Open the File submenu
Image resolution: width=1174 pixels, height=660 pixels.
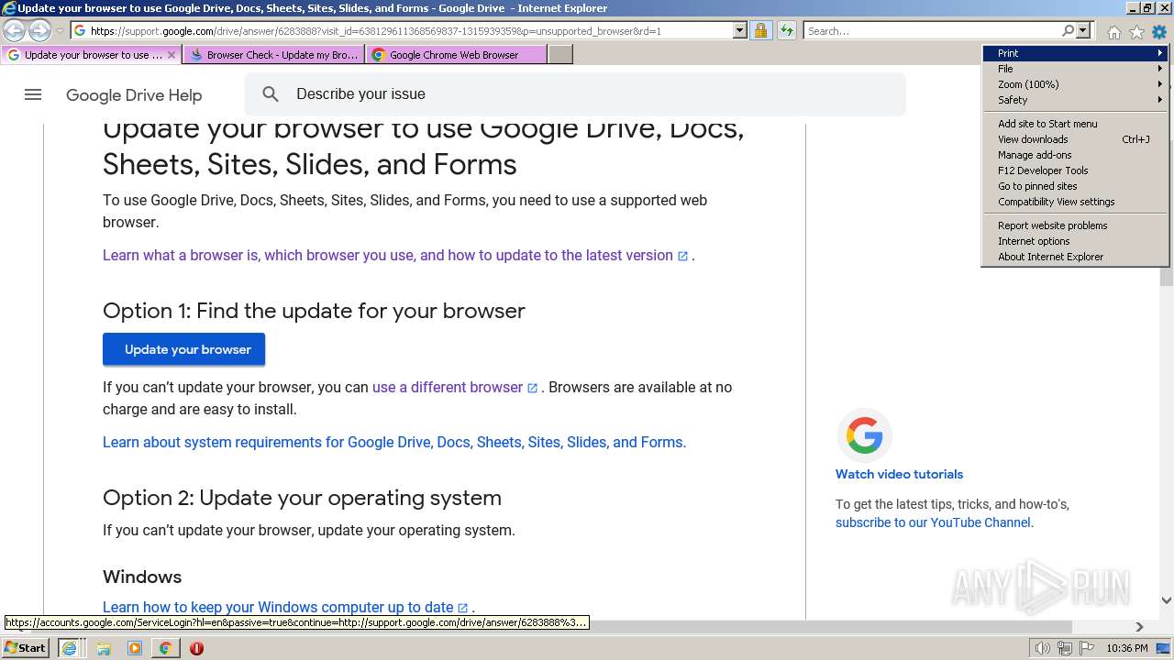point(1075,69)
